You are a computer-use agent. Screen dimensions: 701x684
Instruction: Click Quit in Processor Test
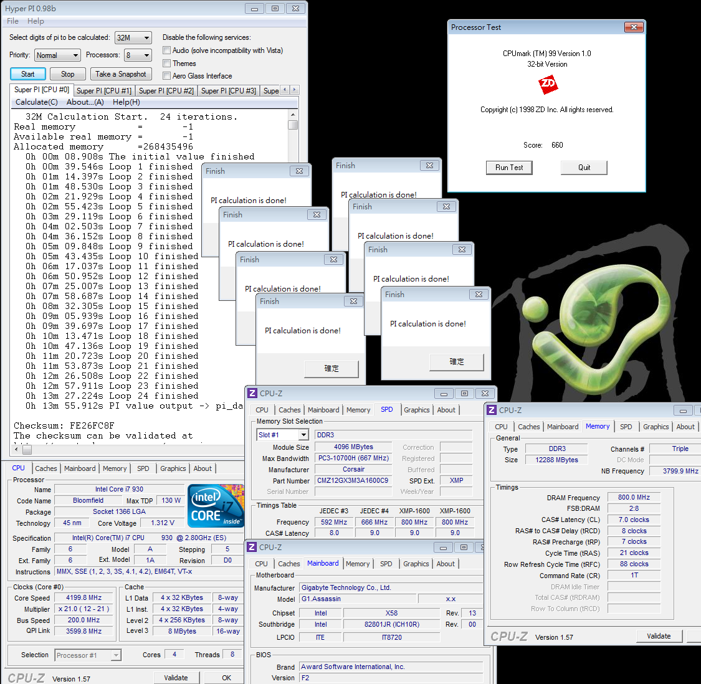pyautogui.click(x=584, y=168)
